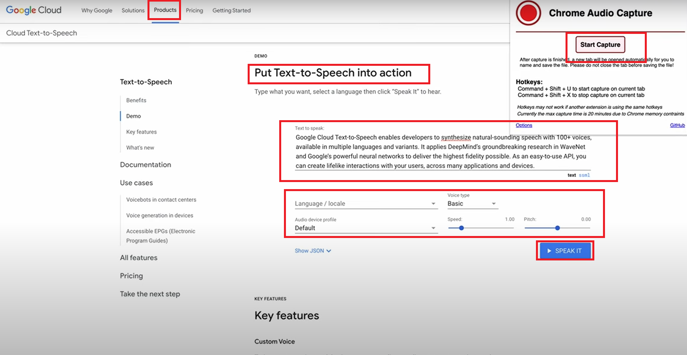
Task: Open the Options link in Chrome Audio Capture
Action: coord(524,125)
